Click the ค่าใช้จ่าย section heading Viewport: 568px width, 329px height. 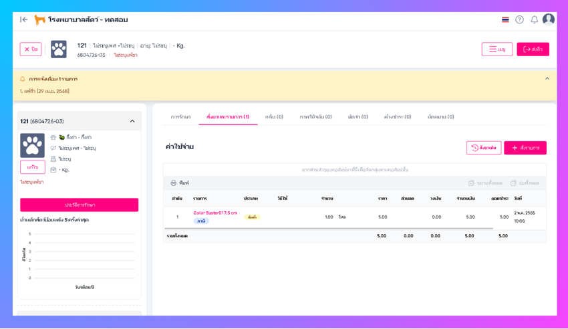(x=180, y=146)
